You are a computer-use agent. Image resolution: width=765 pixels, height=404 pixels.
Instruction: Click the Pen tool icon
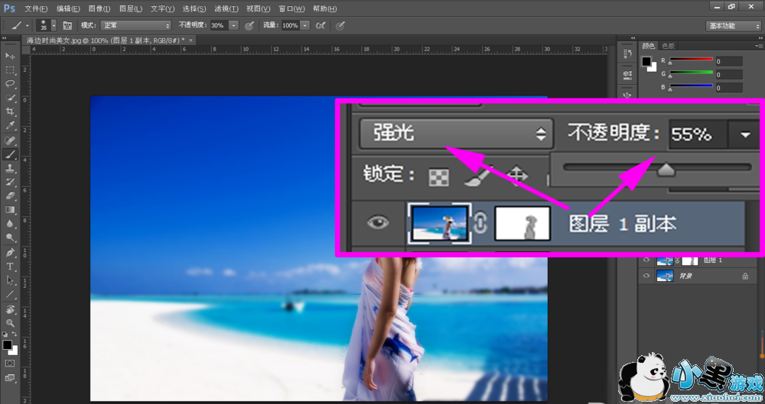point(10,252)
